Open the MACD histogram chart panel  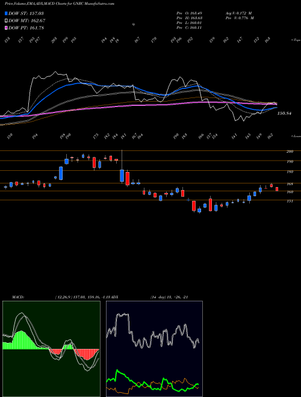point(51,349)
